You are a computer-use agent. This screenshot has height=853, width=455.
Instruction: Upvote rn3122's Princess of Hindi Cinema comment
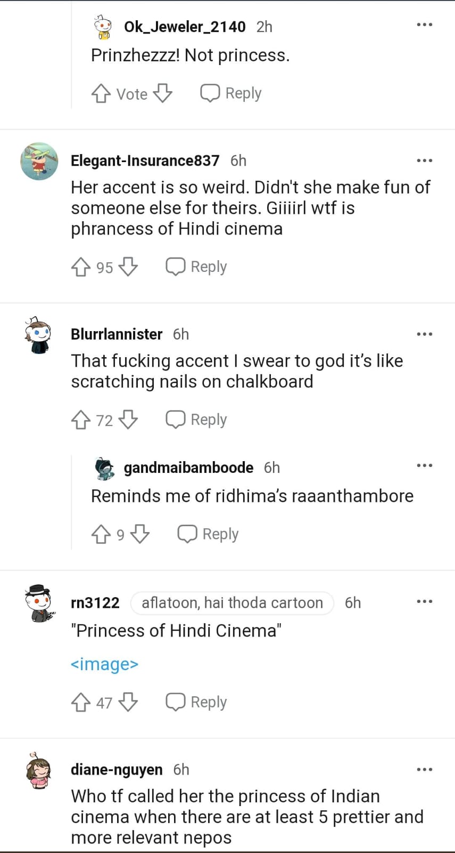tap(81, 702)
